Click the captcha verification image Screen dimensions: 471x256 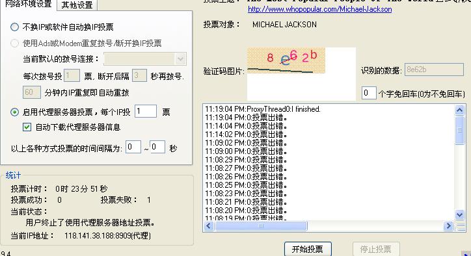click(286, 60)
